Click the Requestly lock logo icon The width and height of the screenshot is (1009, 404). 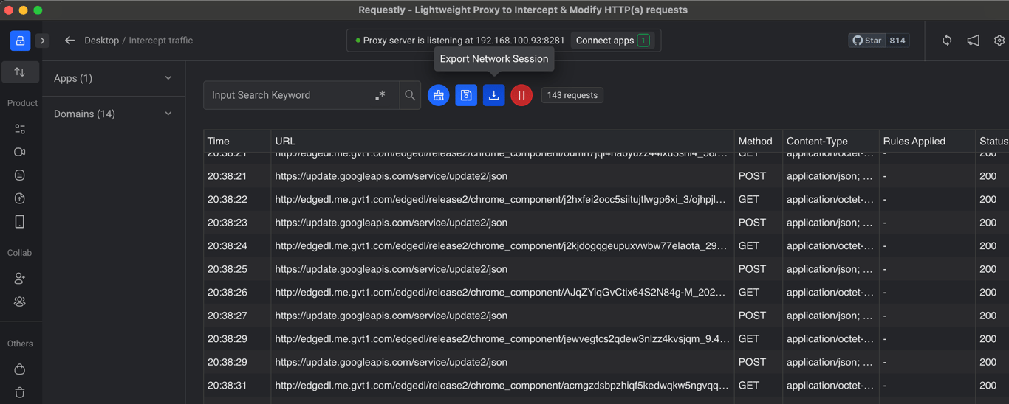(x=20, y=41)
